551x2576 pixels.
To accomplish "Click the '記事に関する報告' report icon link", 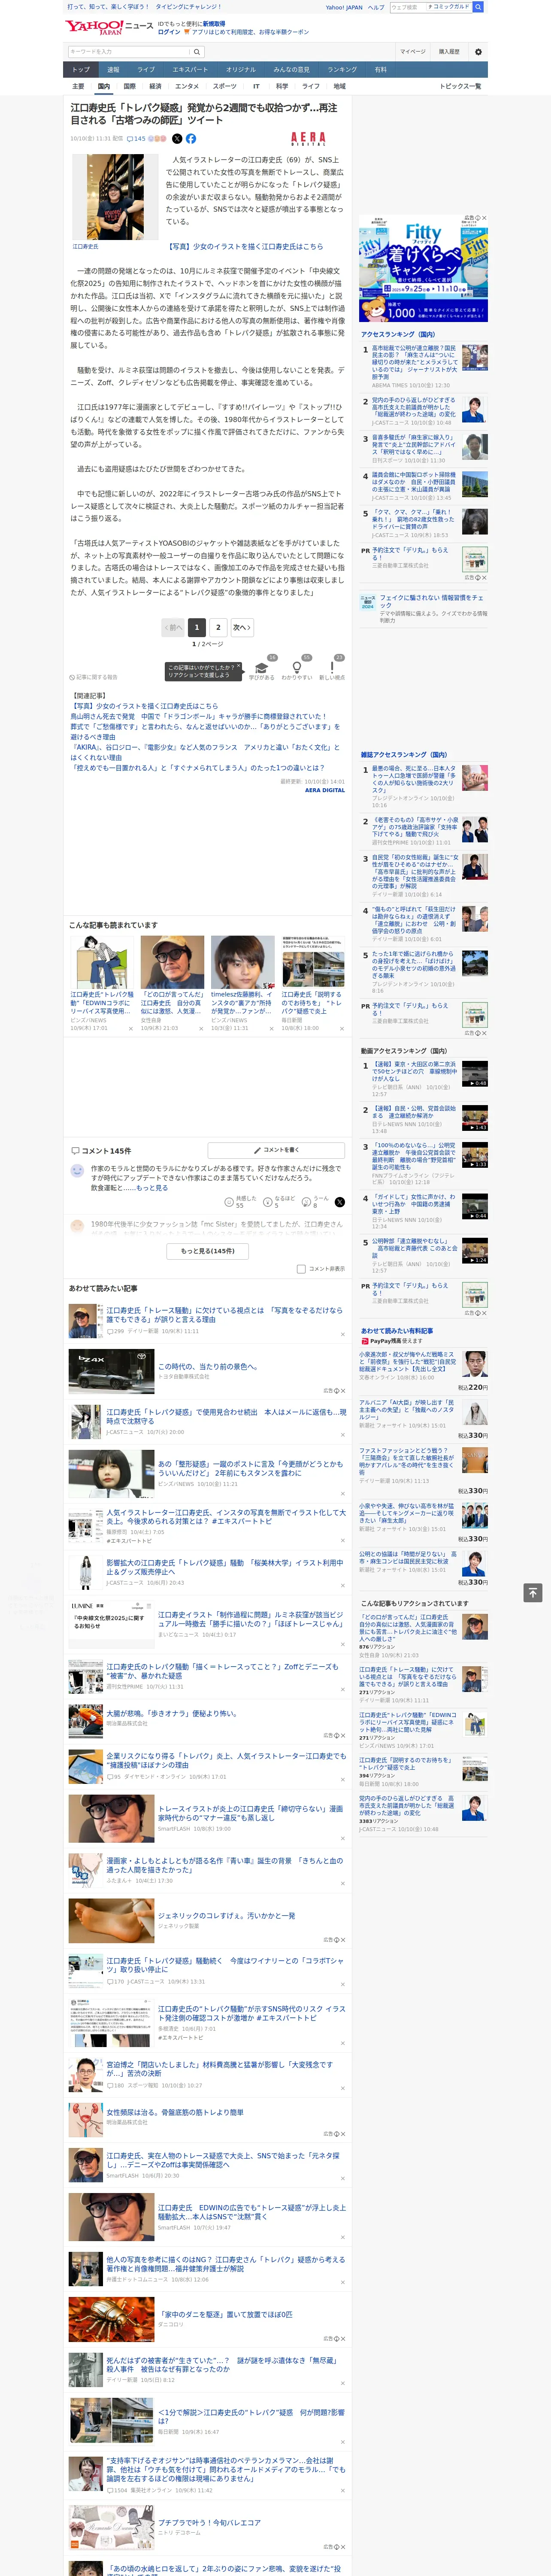I will (94, 677).
